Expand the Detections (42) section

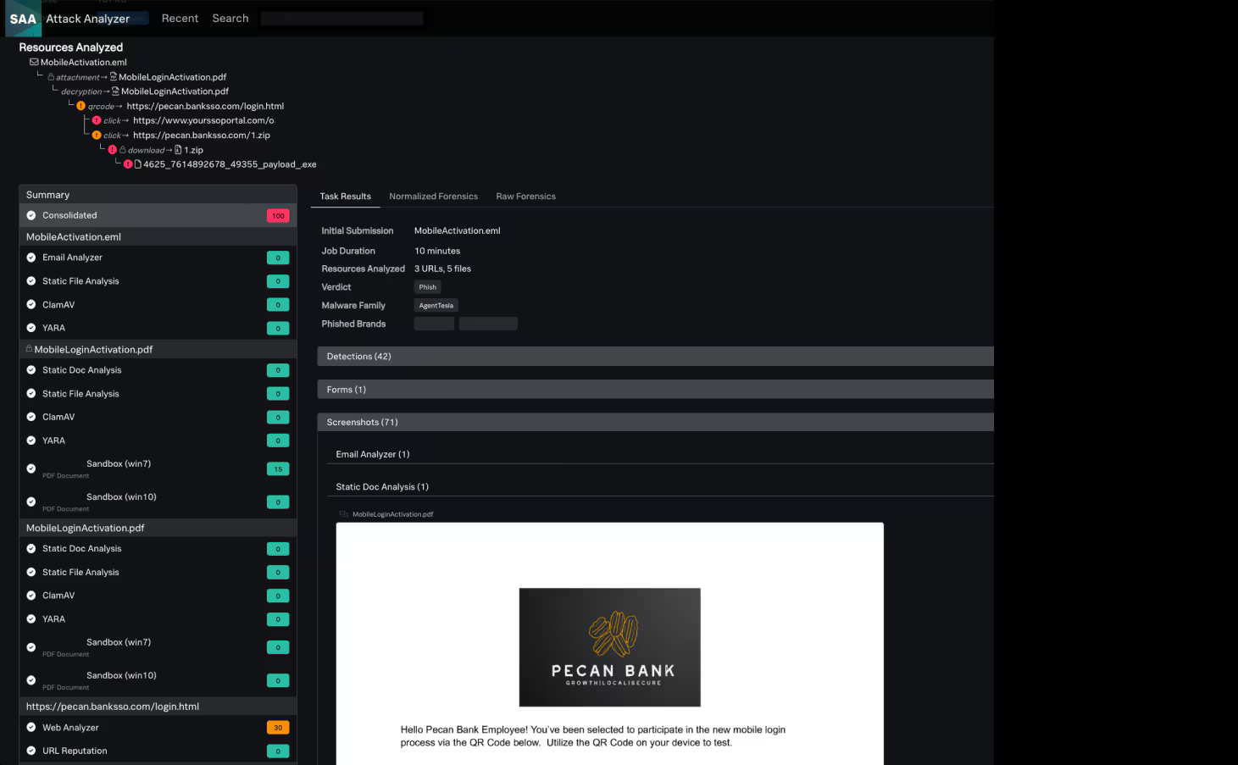coord(358,356)
